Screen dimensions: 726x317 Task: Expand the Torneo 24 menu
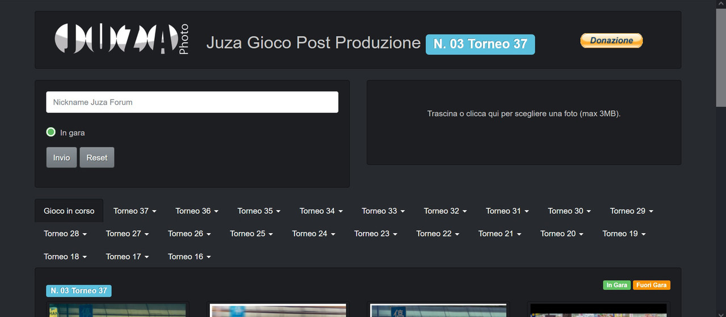tap(314, 233)
